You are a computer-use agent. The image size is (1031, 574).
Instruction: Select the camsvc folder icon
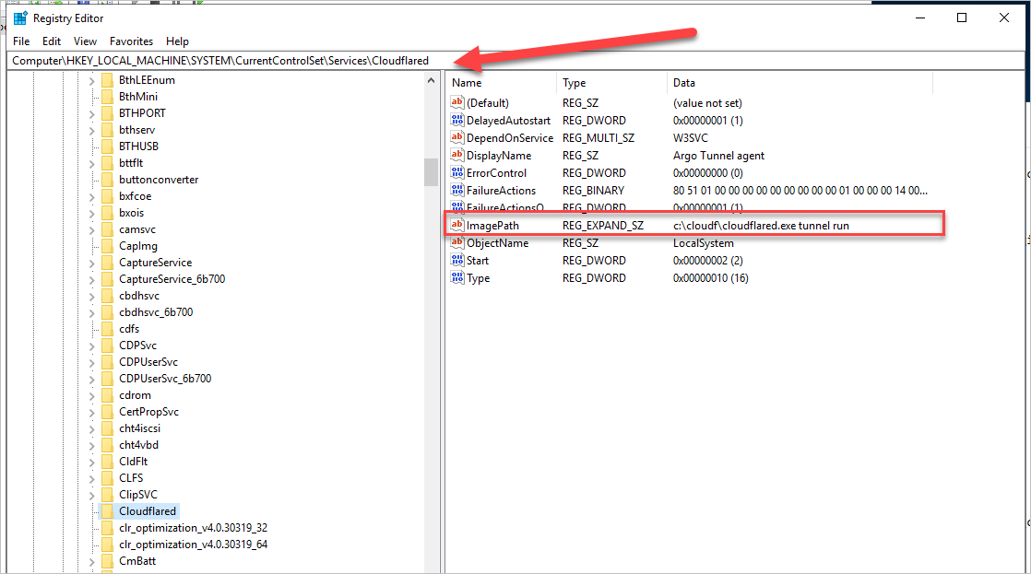click(x=107, y=229)
